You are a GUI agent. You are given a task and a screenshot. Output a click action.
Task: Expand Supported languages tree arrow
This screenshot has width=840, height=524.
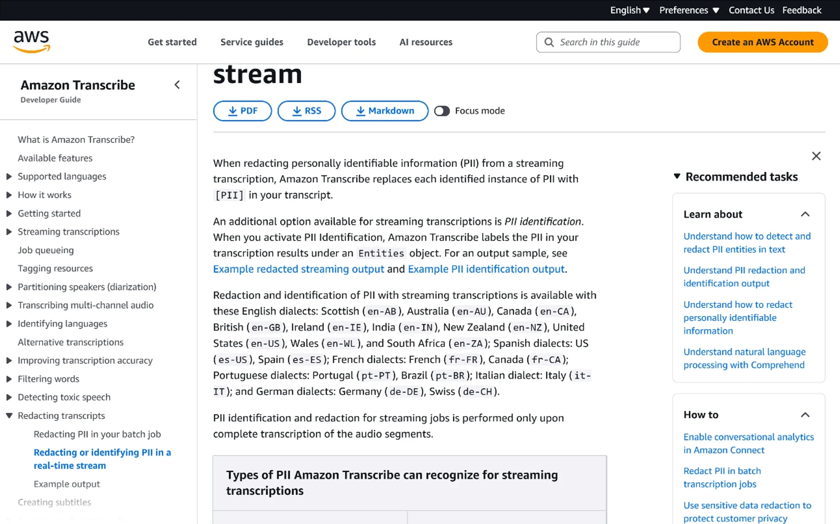[9, 177]
